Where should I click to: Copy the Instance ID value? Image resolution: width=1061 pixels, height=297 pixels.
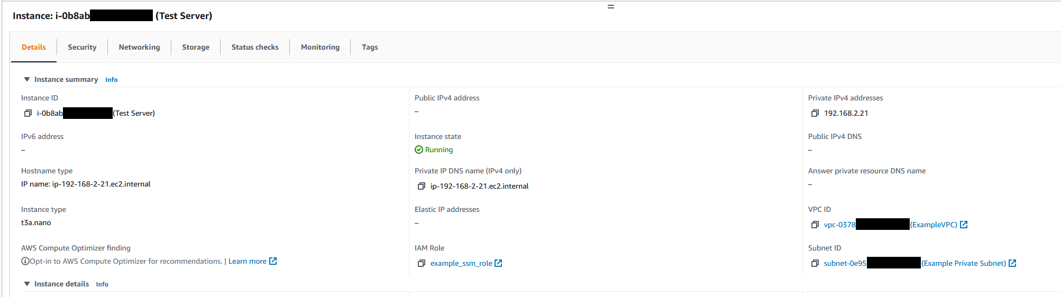28,113
